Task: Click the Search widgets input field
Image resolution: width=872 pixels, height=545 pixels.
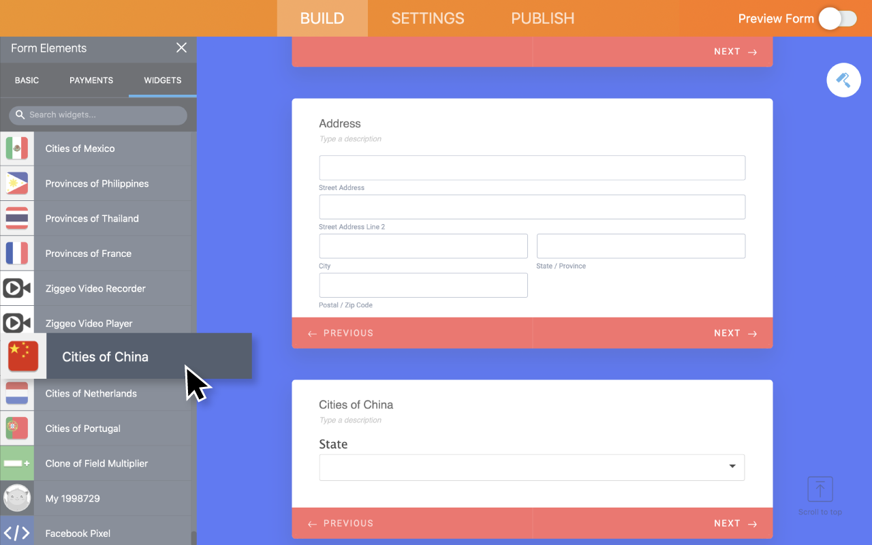Action: coord(102,115)
